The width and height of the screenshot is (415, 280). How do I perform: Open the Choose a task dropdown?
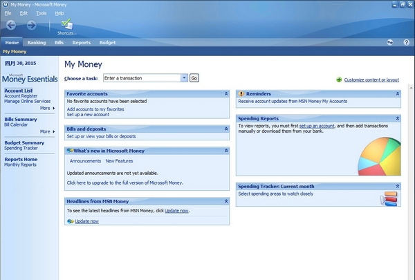[185, 78]
